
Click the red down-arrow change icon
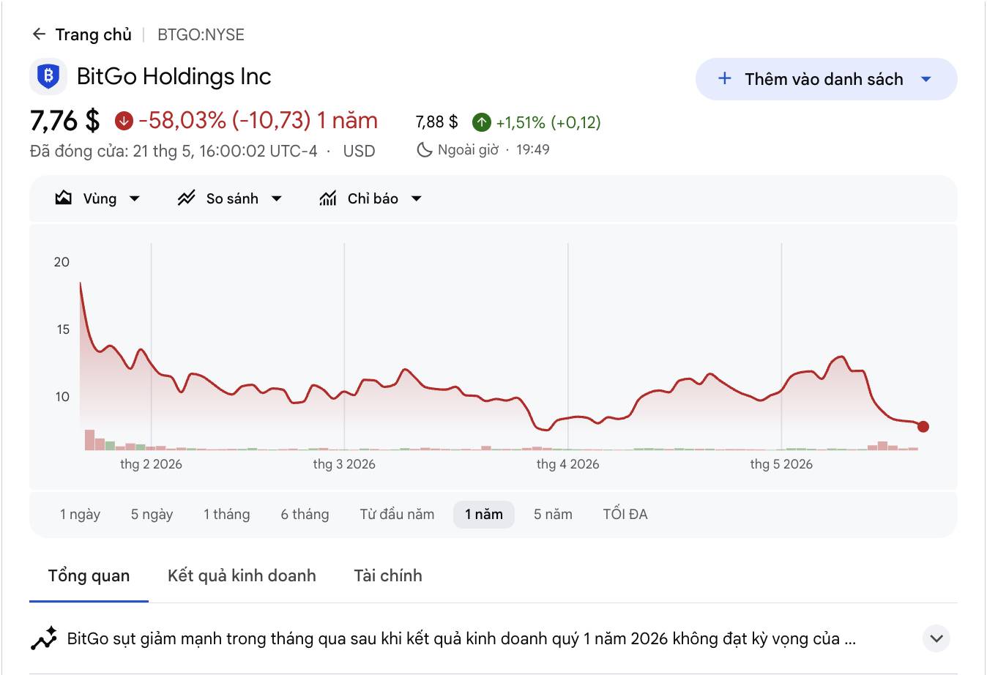tap(124, 121)
